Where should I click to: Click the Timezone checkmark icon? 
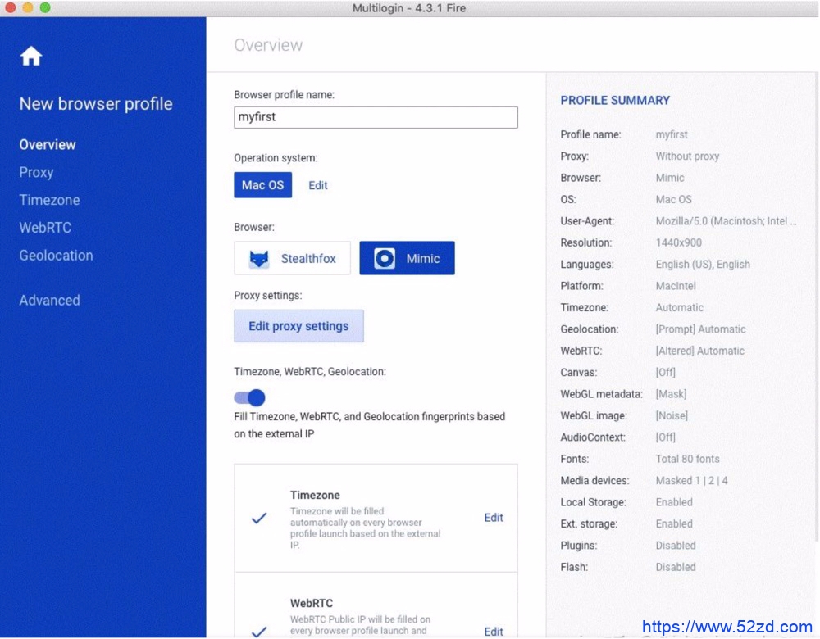pos(259,518)
